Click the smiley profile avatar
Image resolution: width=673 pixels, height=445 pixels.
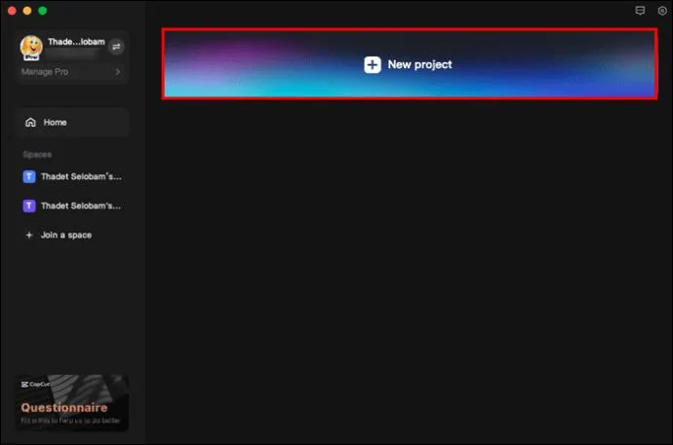[31, 47]
